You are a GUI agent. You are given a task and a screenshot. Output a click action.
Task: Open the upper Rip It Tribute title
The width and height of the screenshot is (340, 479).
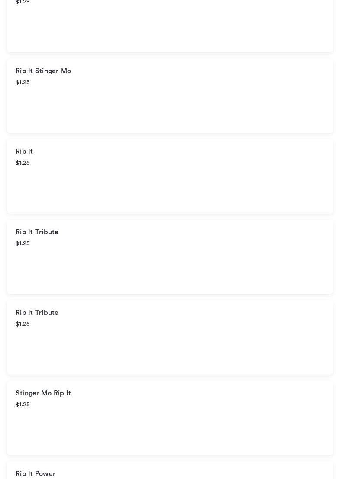(37, 232)
